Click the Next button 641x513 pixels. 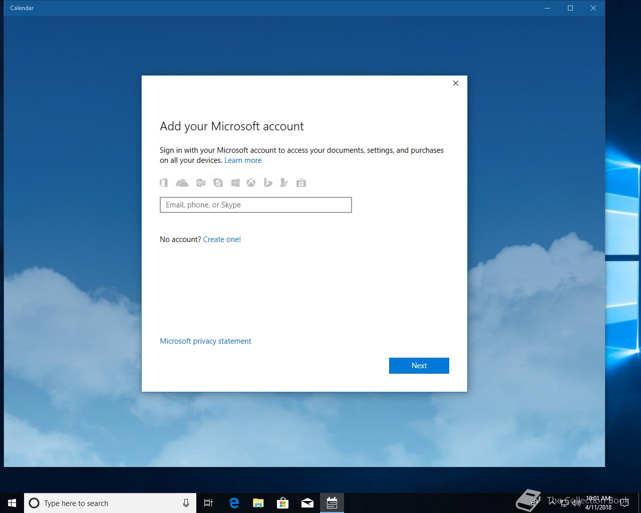(x=419, y=366)
